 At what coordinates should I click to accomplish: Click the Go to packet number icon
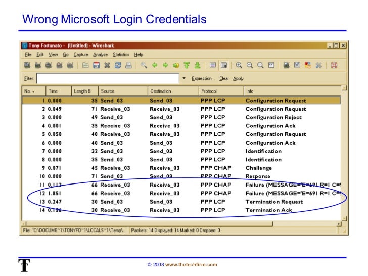176,65
